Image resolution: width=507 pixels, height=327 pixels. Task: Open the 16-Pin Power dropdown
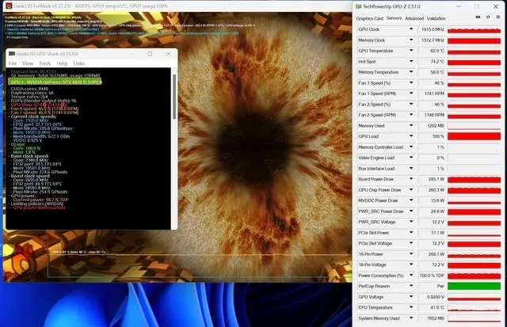point(411,253)
